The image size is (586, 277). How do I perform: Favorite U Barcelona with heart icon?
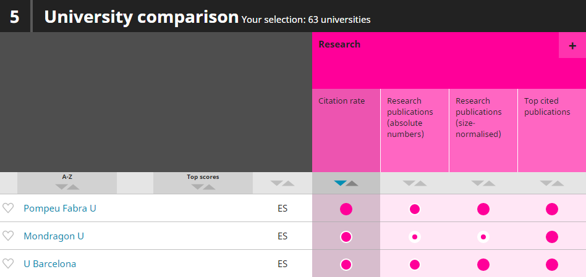(8, 263)
